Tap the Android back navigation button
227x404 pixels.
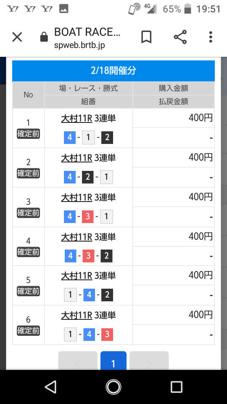pyautogui.click(x=50, y=387)
